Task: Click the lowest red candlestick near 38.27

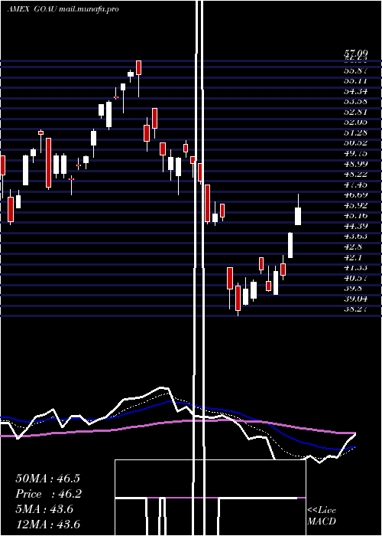Action: coord(238,299)
